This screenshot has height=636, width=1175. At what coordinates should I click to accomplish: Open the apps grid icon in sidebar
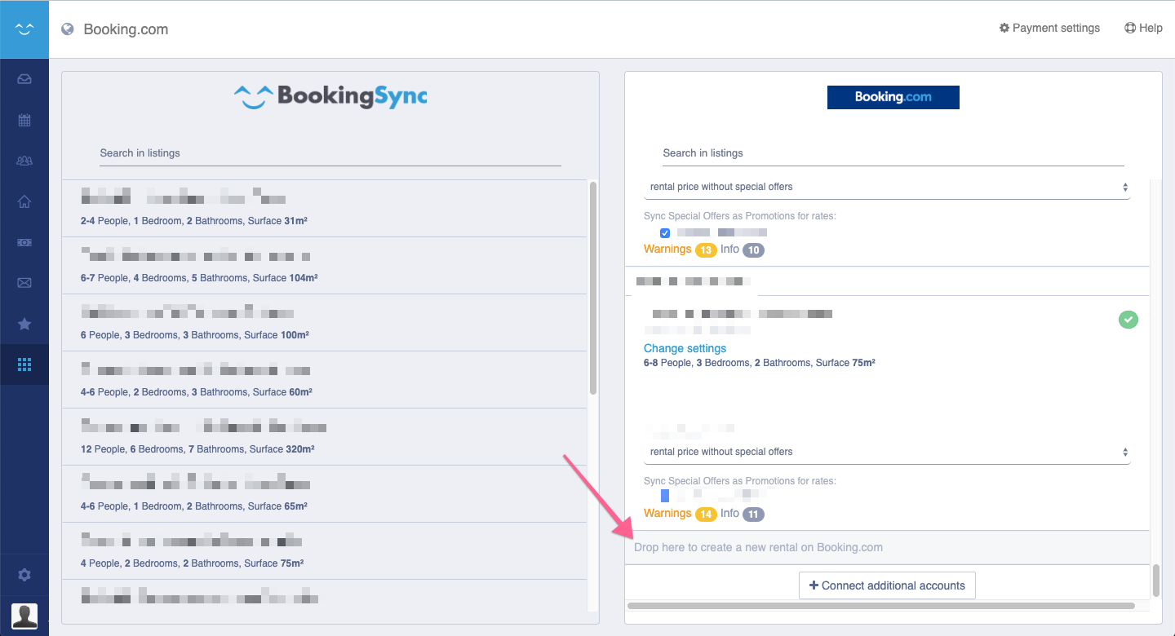point(24,364)
